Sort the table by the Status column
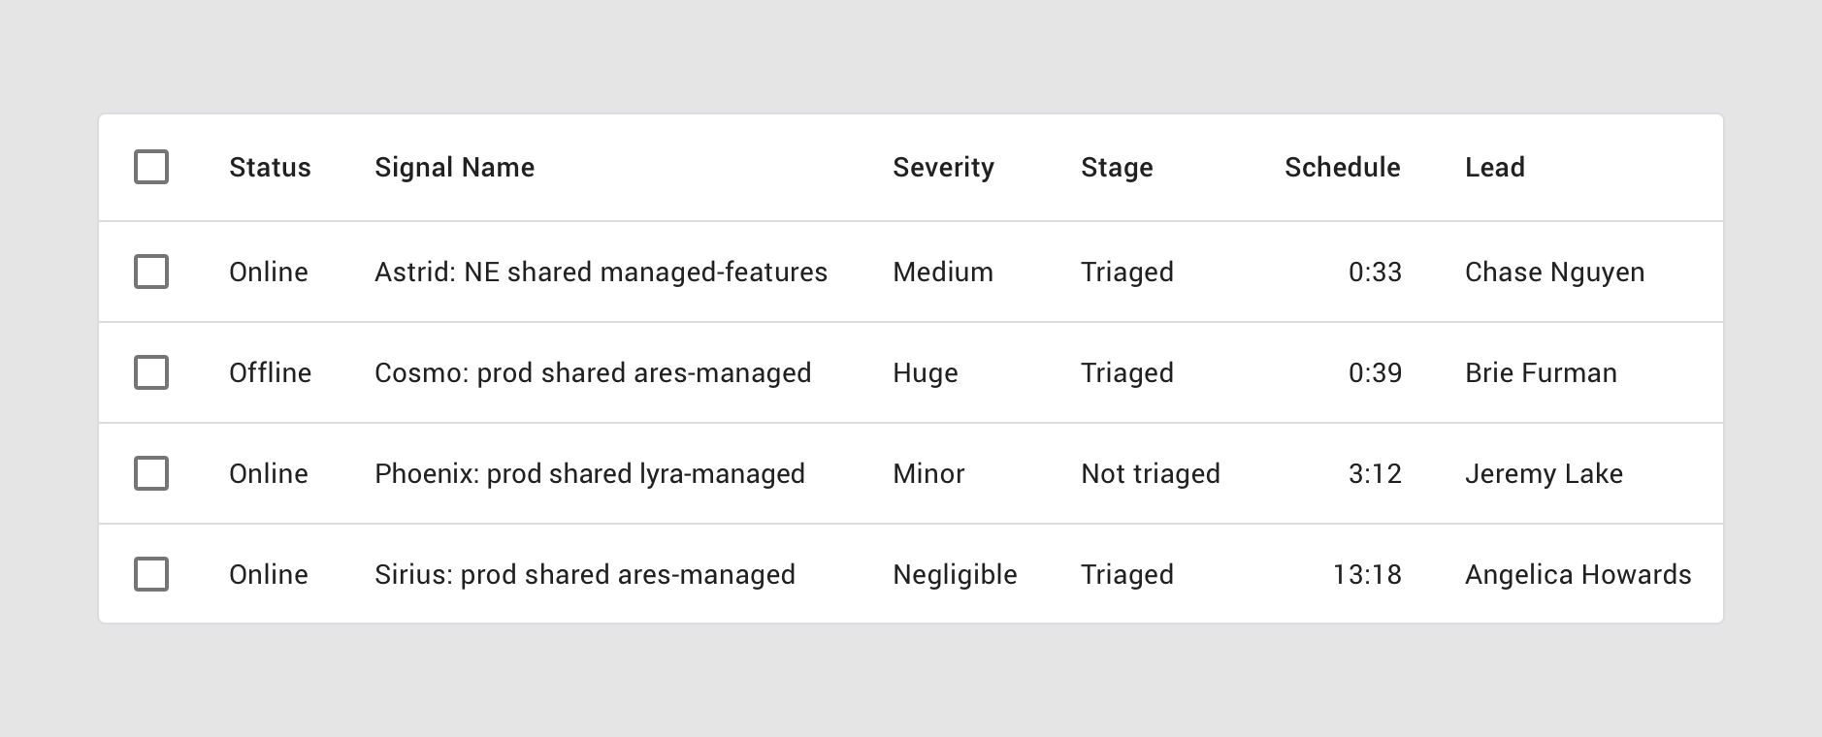 coord(269,167)
